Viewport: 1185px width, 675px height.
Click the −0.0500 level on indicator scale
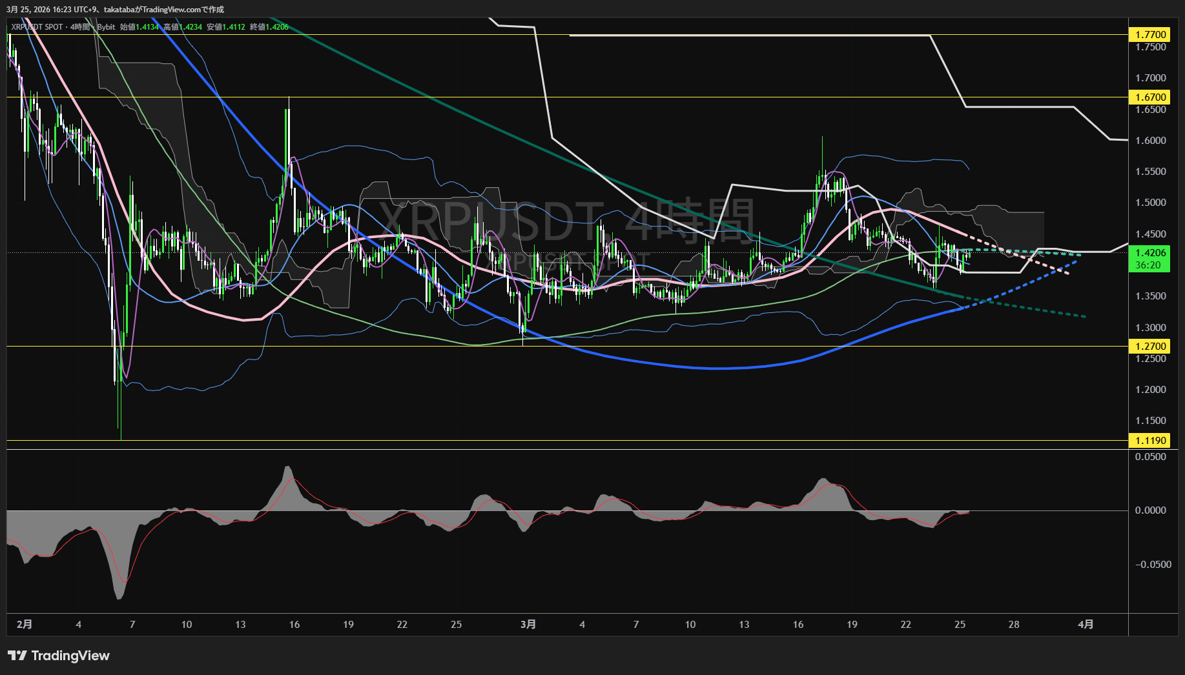[1153, 565]
